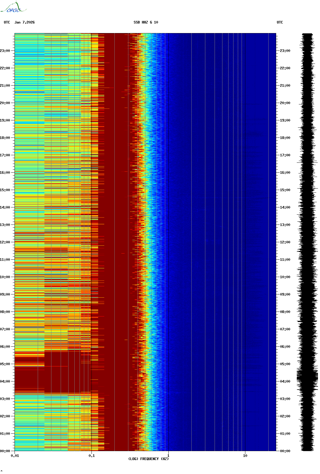Click the top-left UTC label

7,22
